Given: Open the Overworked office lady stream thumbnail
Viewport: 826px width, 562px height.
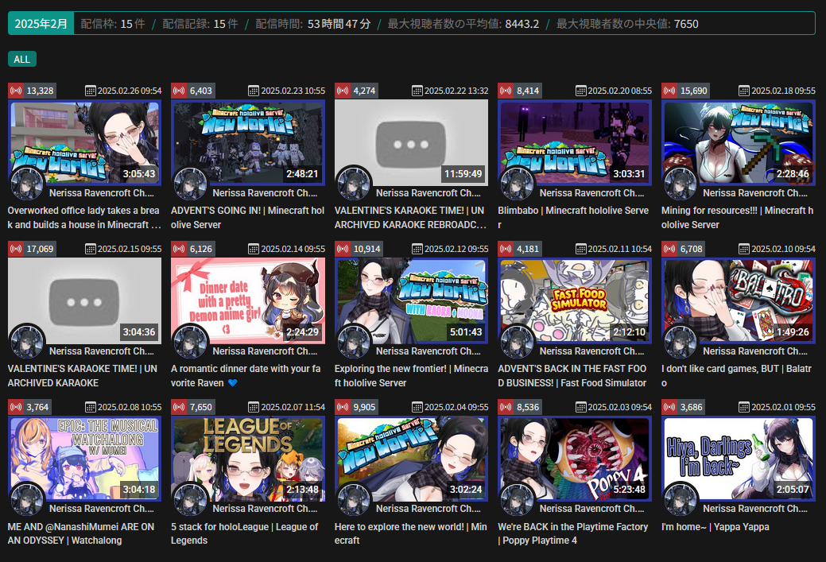Looking at the screenshot, I should [85, 143].
